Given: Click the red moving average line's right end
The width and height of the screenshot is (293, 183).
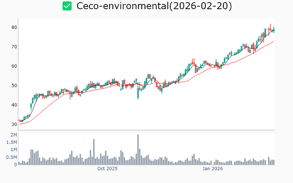Looking at the screenshot, I should coord(274,41).
